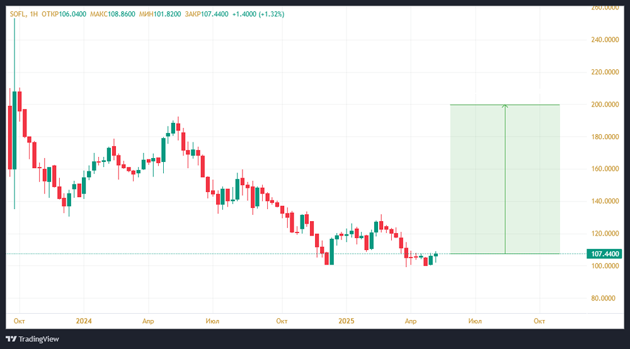Open the TradingView text link

coord(38,339)
